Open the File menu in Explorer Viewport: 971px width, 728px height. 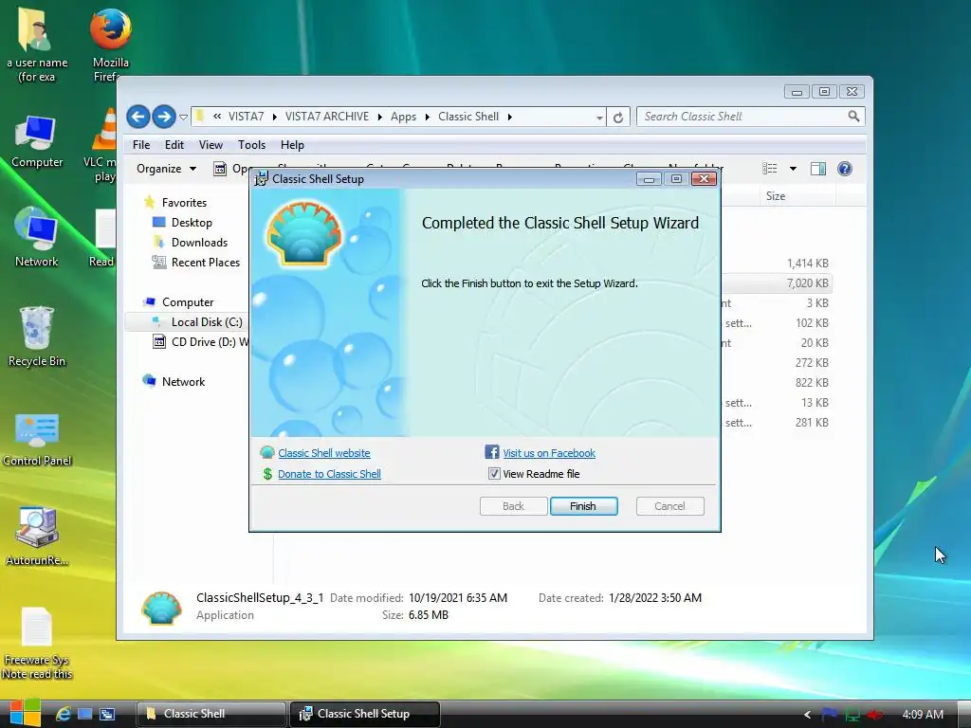pos(141,145)
